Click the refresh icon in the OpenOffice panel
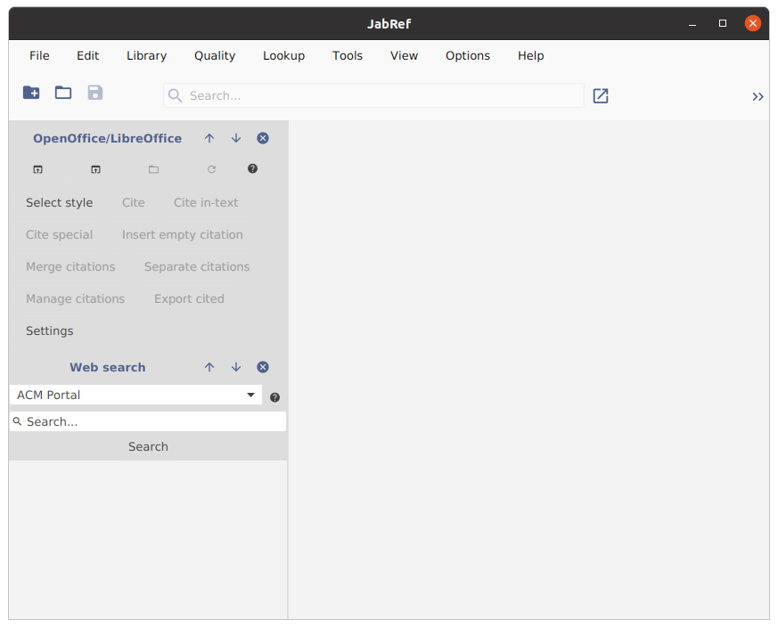This screenshot has width=778, height=628. (211, 169)
